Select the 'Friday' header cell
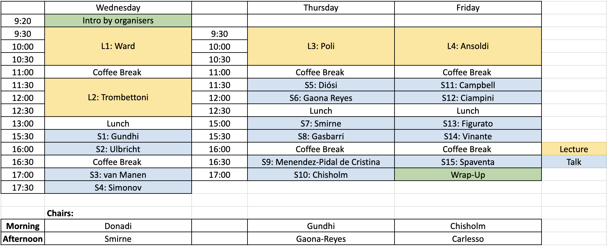This screenshot has width=607, height=246. 468,8
